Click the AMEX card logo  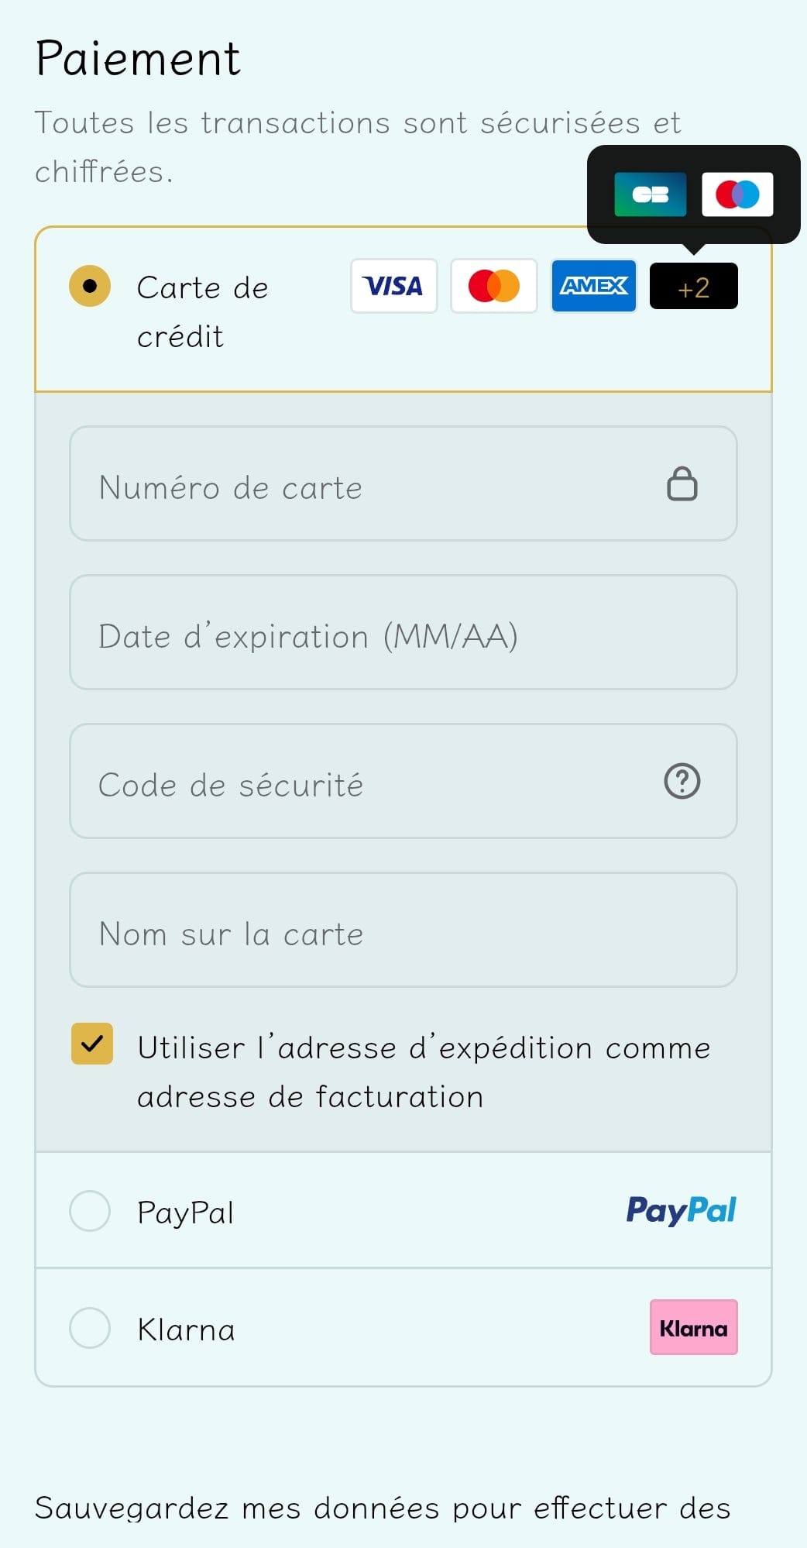593,286
